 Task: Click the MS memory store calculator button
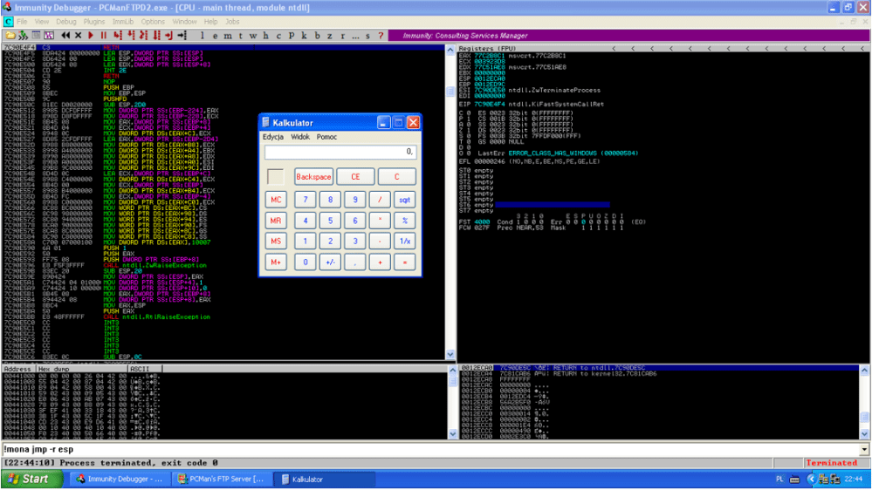point(276,242)
